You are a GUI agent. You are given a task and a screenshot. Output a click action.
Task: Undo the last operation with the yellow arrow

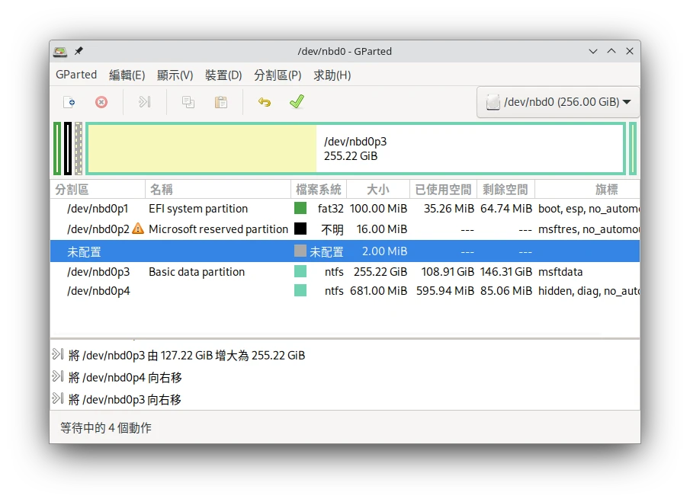[265, 102]
